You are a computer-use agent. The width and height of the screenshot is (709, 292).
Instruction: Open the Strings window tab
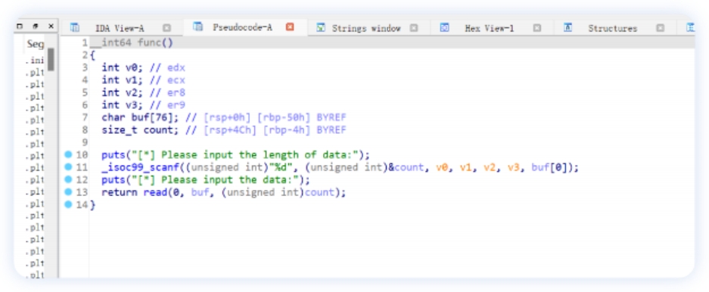(x=366, y=28)
